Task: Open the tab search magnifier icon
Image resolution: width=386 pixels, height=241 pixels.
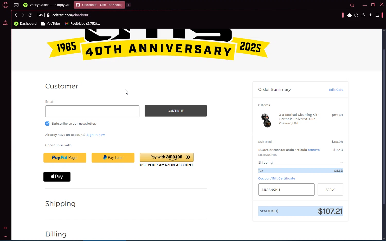Action: point(352,5)
